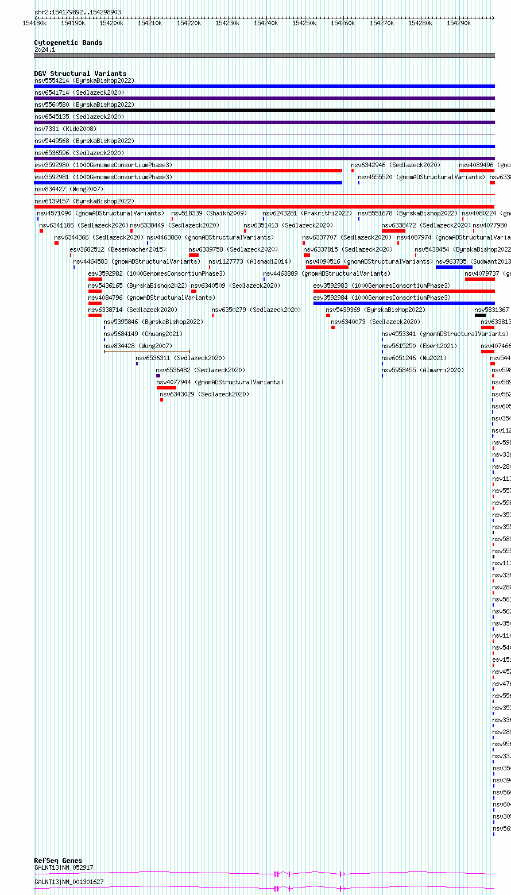The width and height of the screenshot is (511, 895).
Task: Click the nsv6337815 (Sedlazeck2020) label
Action: pyautogui.click(x=348, y=250)
